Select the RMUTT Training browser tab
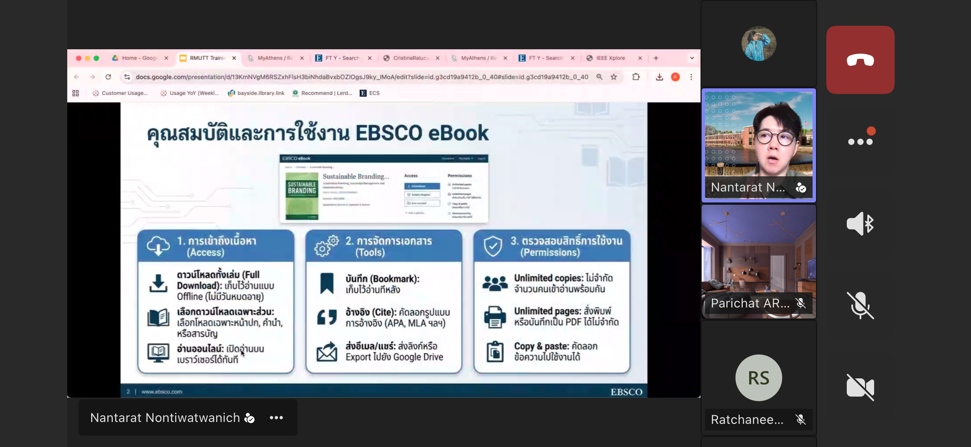 (207, 58)
